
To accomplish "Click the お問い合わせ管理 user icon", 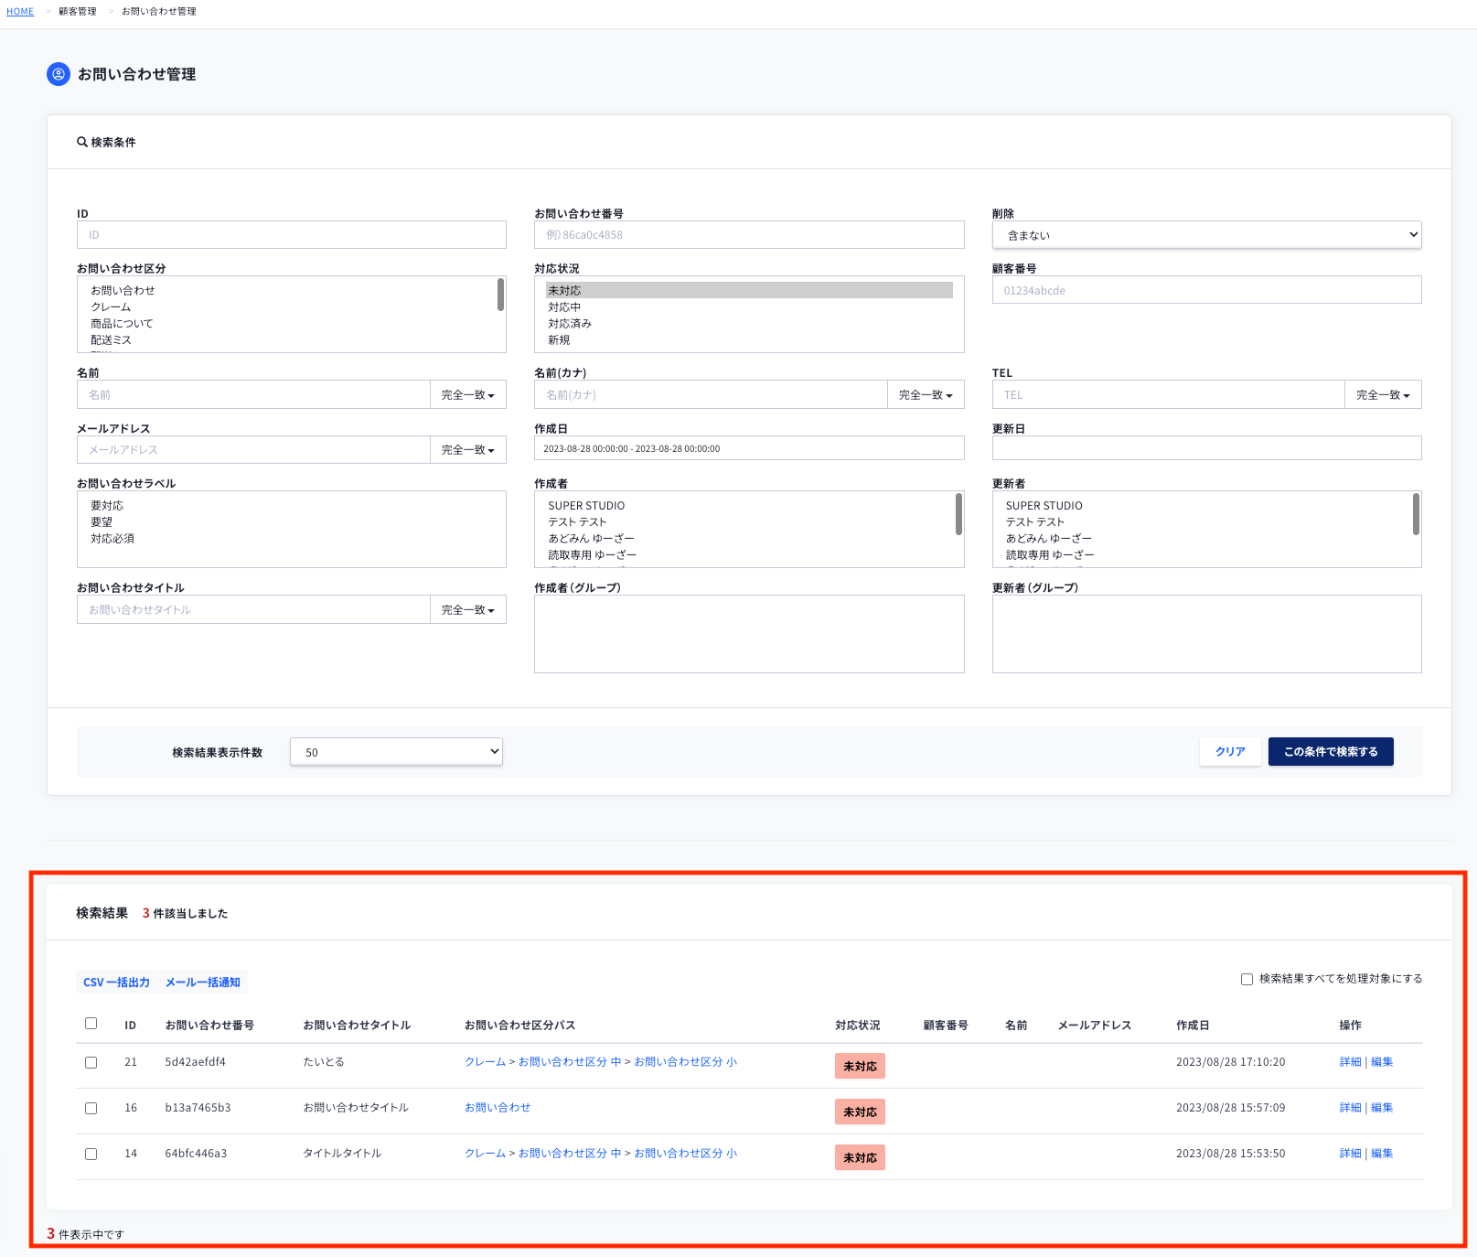I will [59, 74].
